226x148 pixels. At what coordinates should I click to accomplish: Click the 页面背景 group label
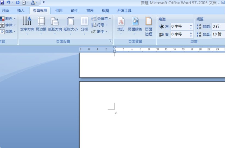point(135,42)
